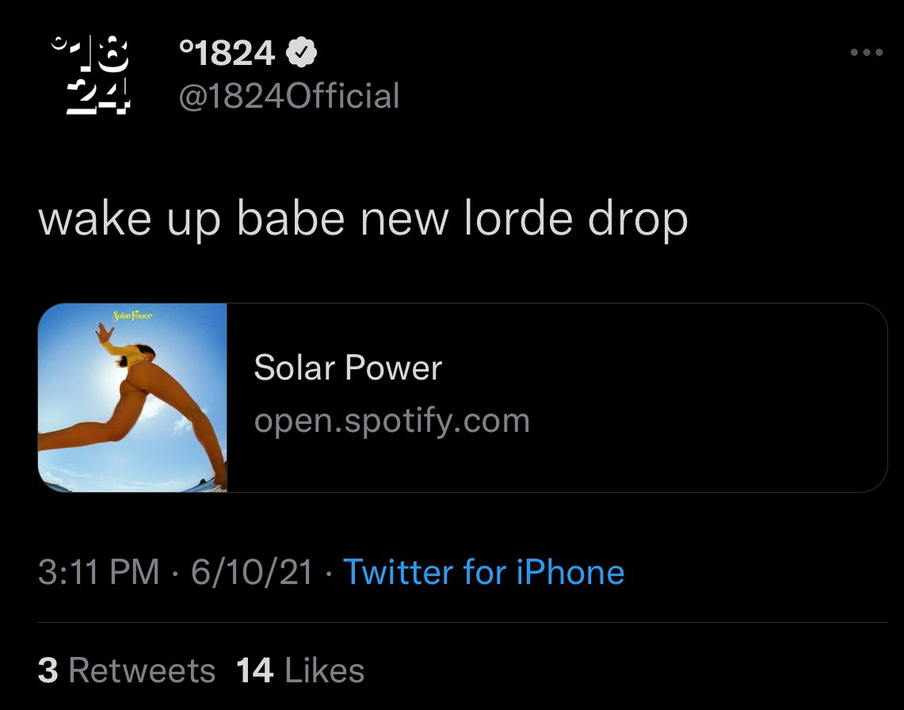
Task: Click the "Likes" label text
Action: coord(324,670)
